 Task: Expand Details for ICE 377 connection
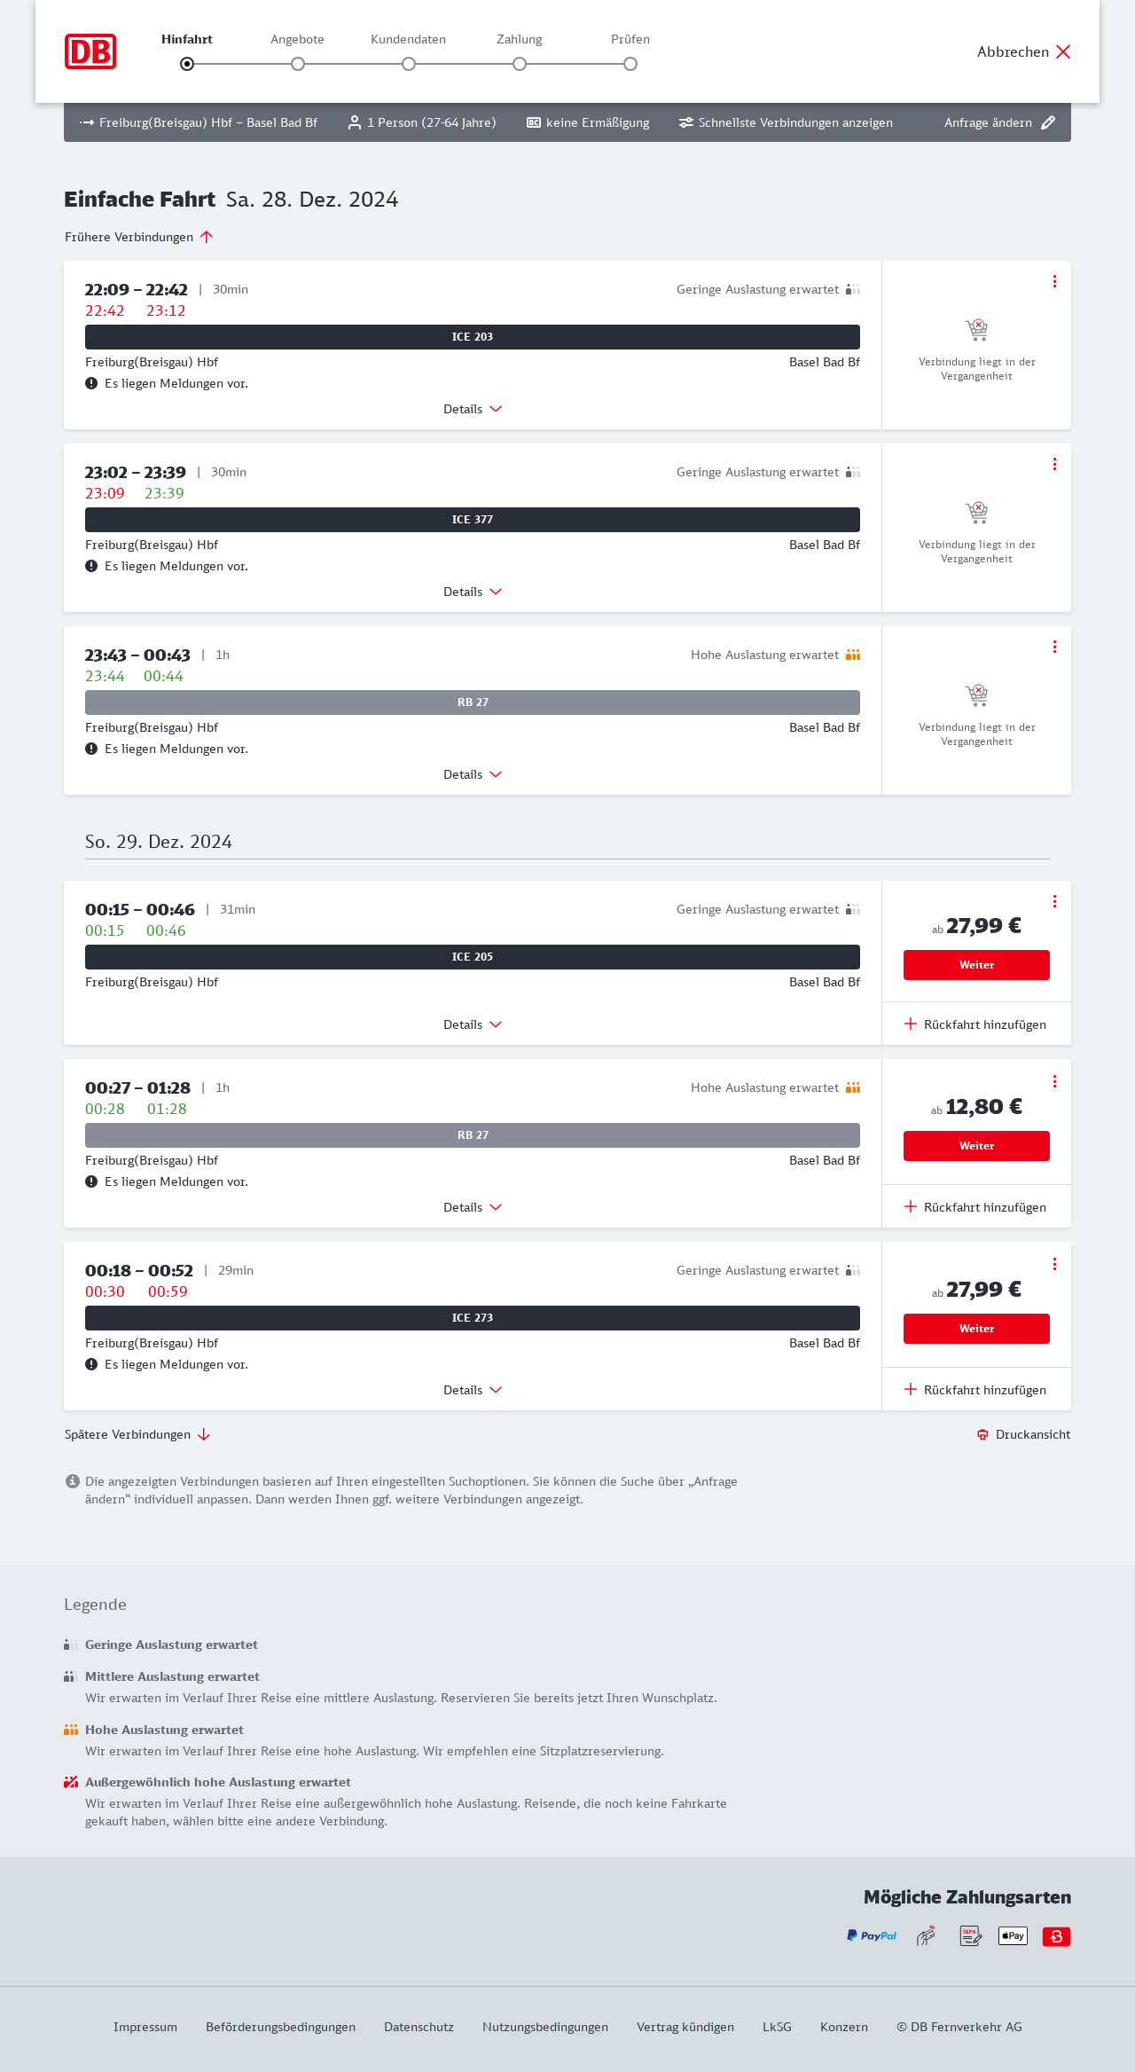pyautogui.click(x=473, y=592)
